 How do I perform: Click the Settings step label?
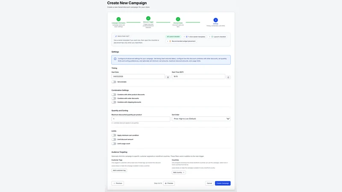coord(215,24)
